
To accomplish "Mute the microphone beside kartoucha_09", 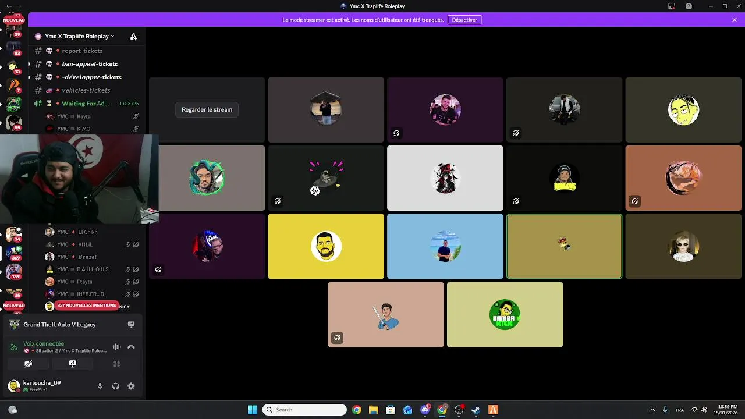I will coord(100,386).
